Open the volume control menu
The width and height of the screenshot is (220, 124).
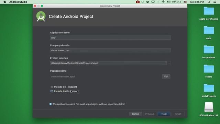click(168, 2)
